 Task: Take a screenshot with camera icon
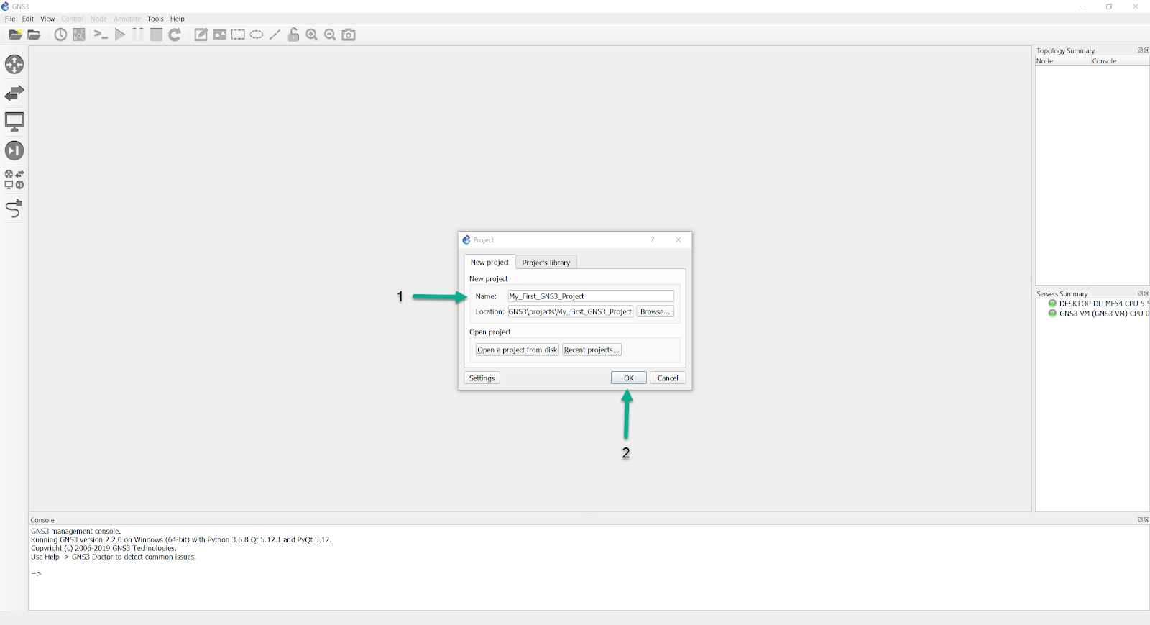[x=349, y=35]
